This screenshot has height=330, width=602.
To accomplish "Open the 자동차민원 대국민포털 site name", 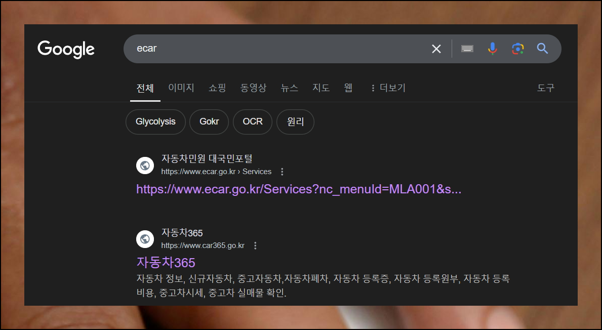I will [x=207, y=158].
